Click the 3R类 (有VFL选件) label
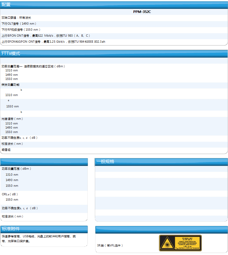The width and height of the screenshot is (228, 255). click(110, 246)
